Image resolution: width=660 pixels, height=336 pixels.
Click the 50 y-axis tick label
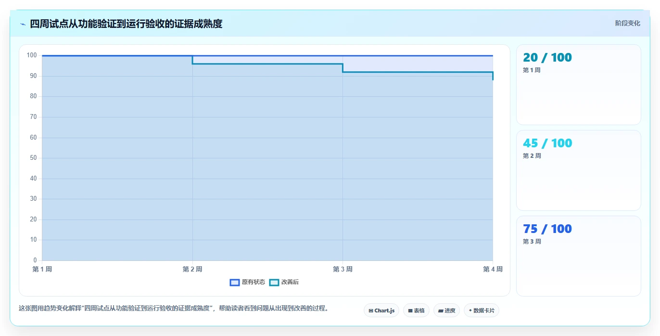click(x=33, y=158)
